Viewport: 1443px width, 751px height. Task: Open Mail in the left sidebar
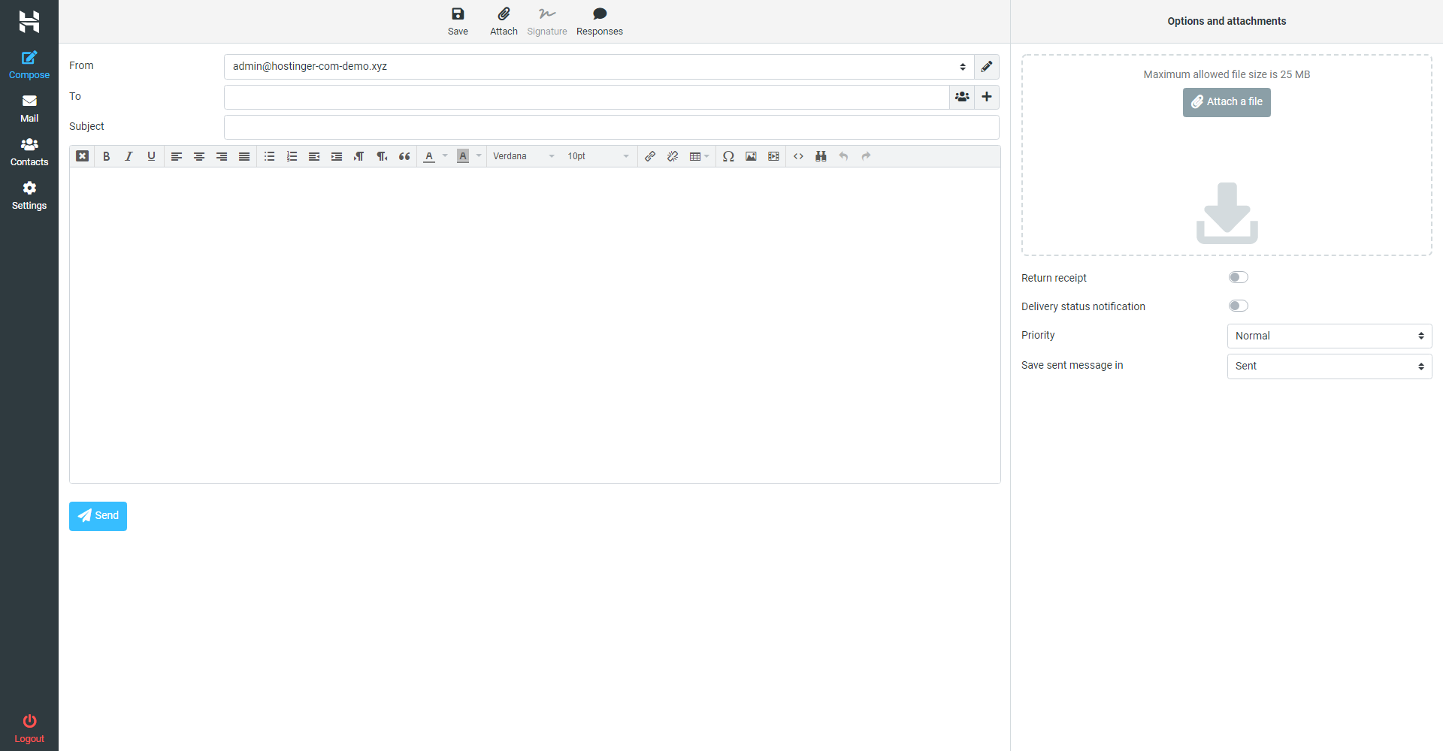(x=29, y=108)
